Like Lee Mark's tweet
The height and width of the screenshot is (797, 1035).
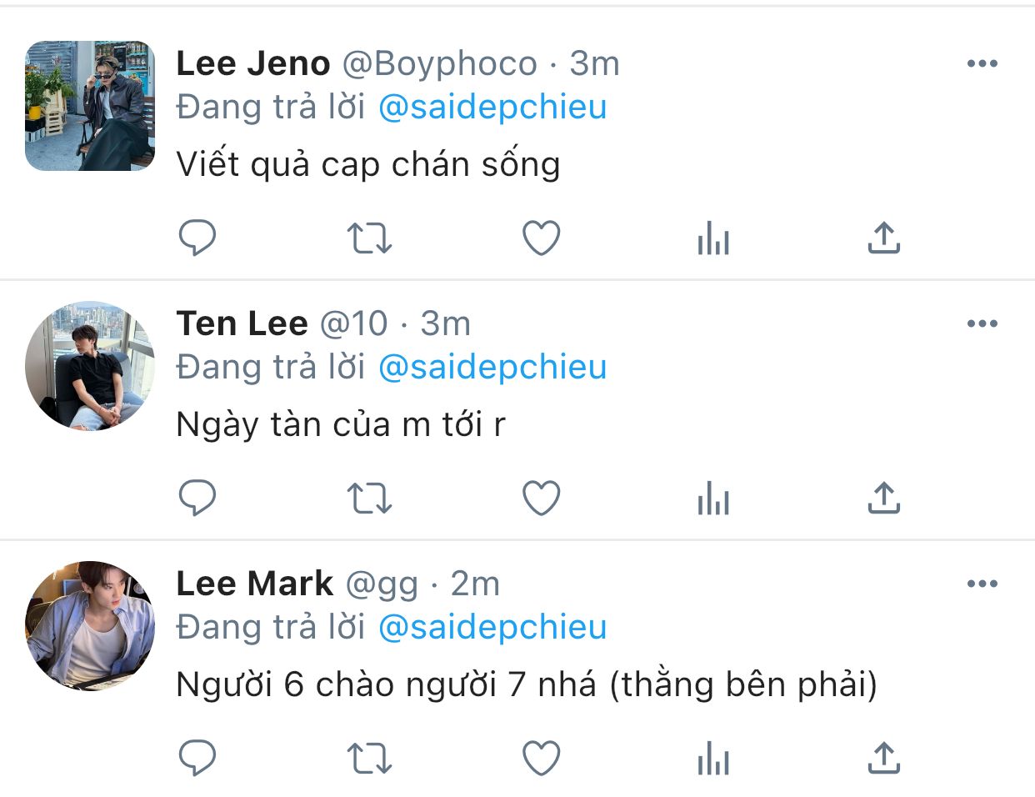[x=541, y=759]
